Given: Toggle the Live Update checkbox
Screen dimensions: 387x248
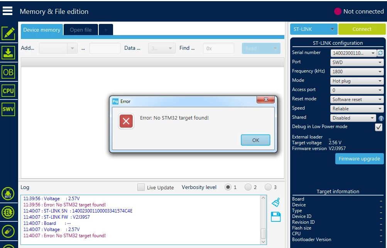Looking at the screenshot, I should pos(141,187).
